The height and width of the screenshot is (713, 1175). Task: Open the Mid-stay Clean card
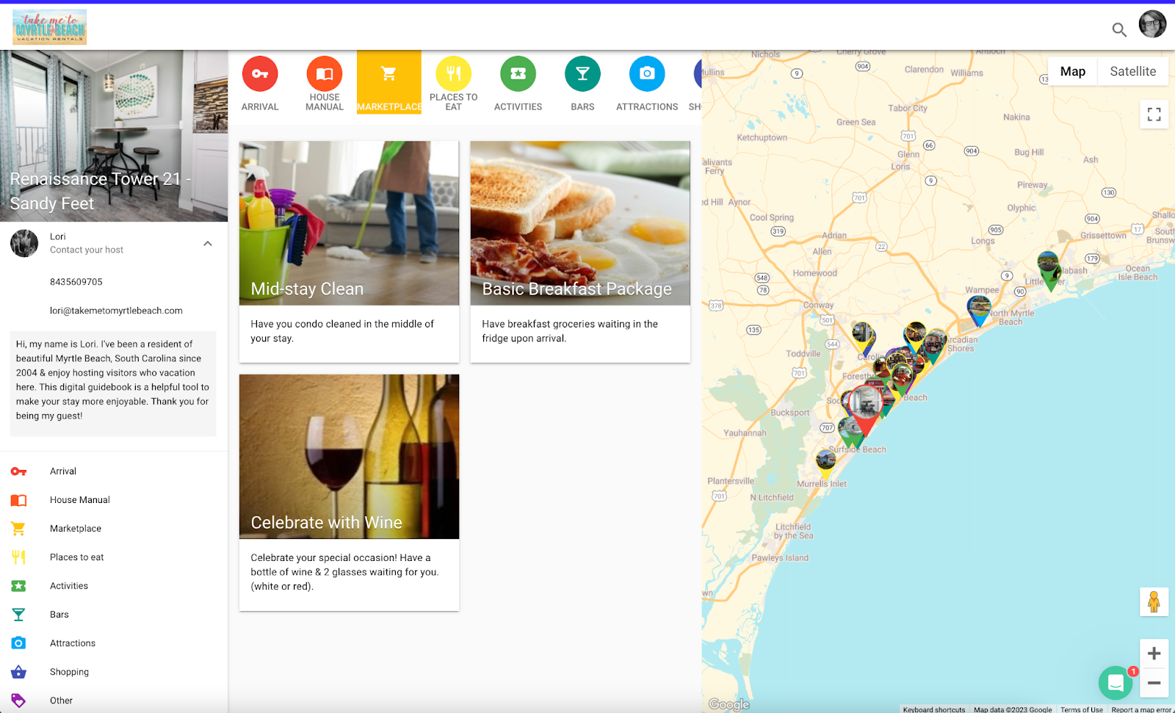pyautogui.click(x=349, y=251)
